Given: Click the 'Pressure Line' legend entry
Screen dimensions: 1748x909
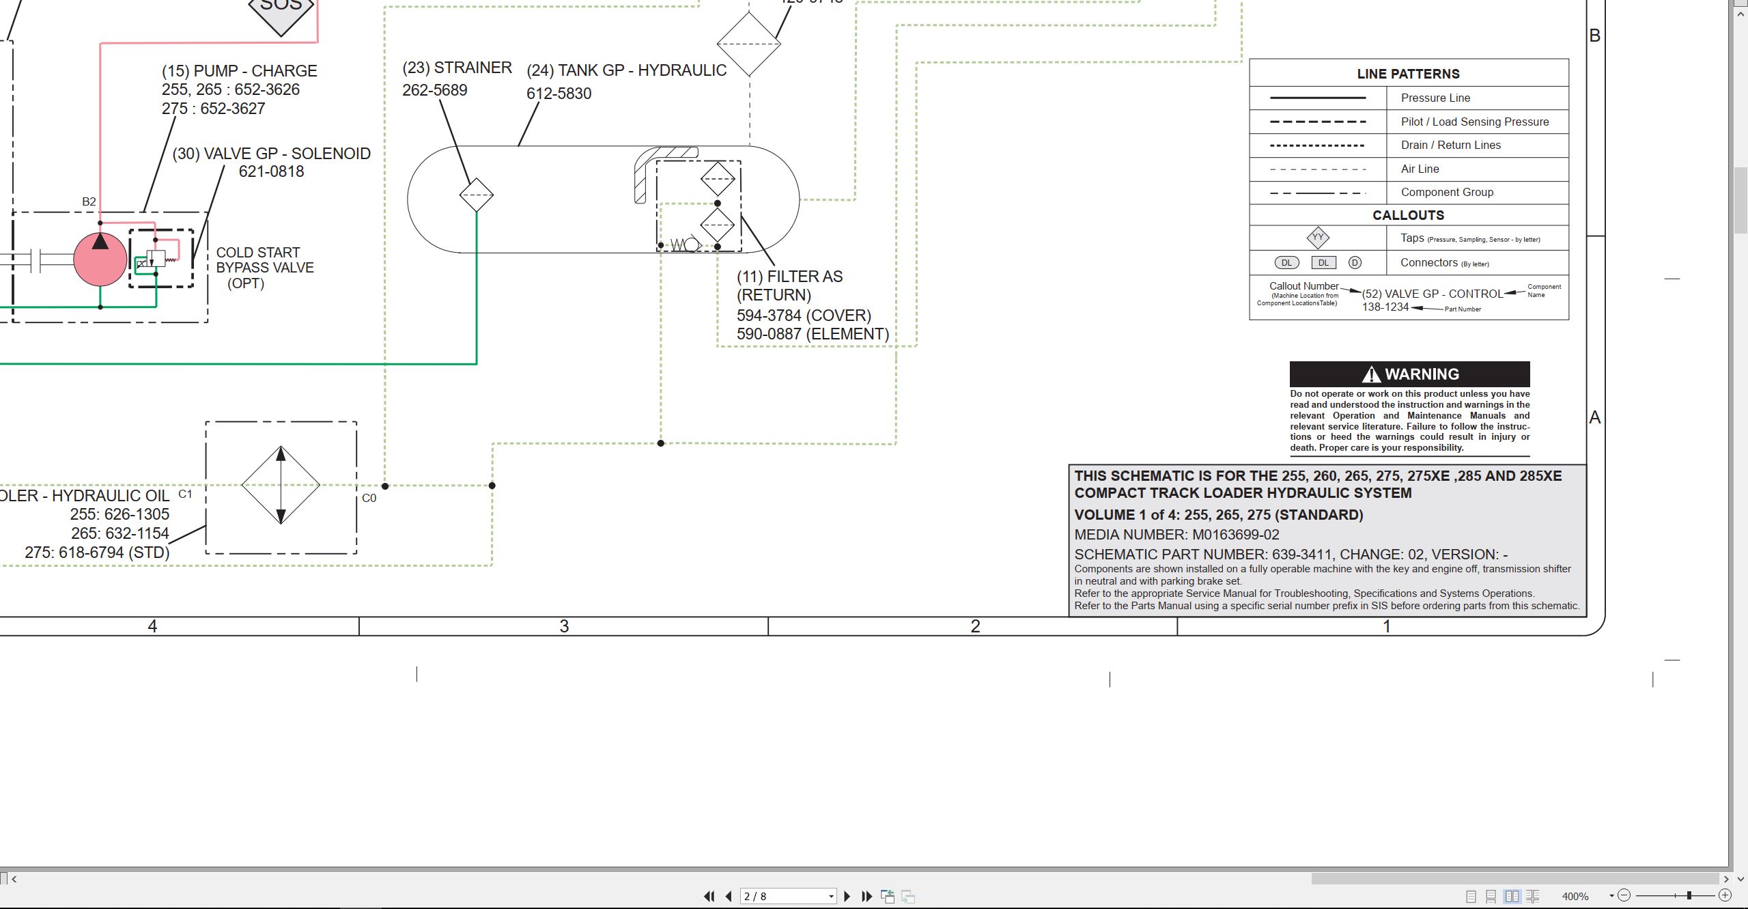Looking at the screenshot, I should [x=1435, y=98].
